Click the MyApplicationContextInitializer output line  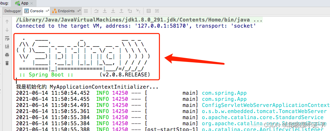87,87
